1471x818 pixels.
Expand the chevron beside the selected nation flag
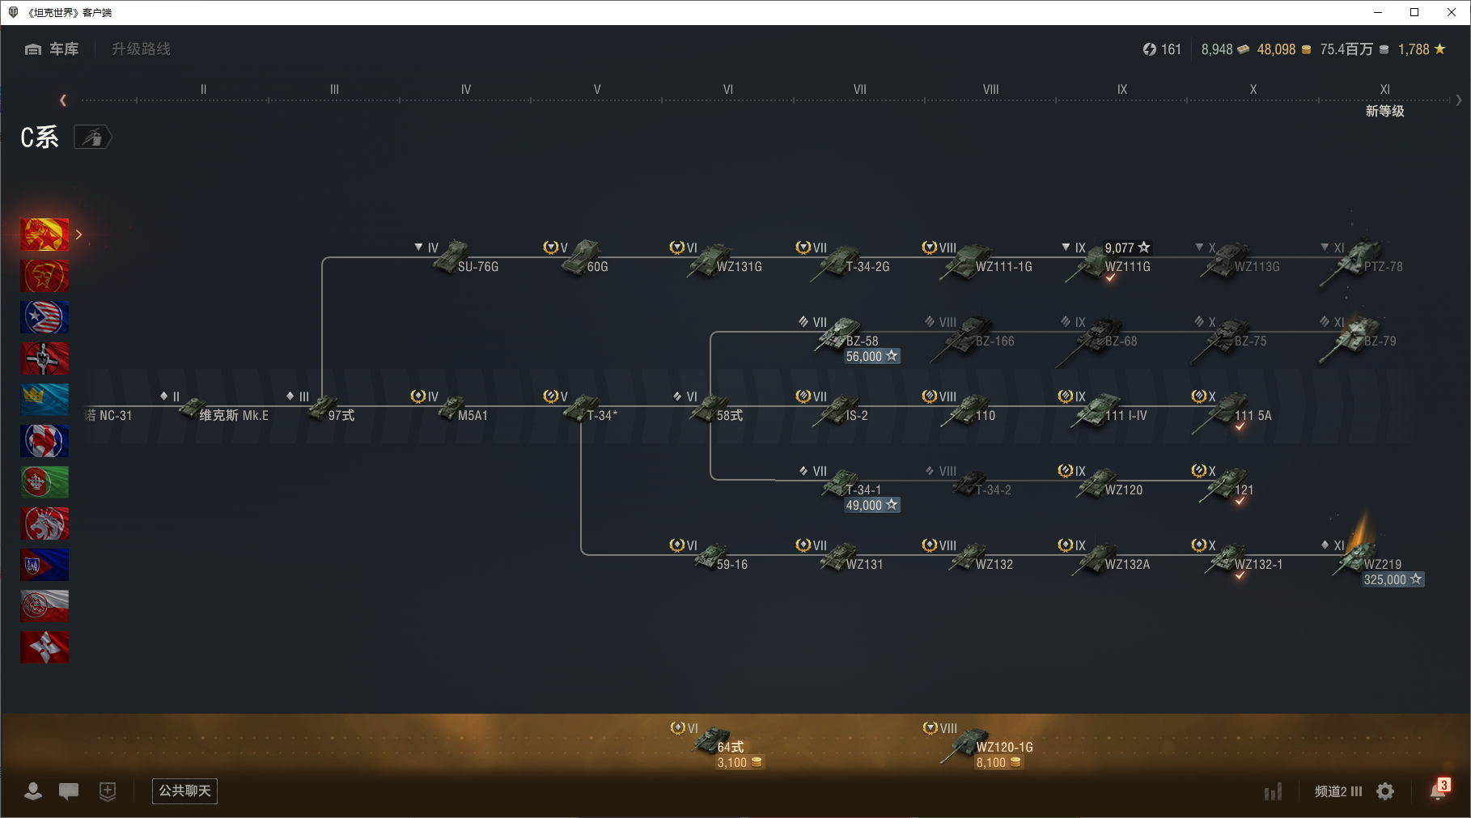[x=78, y=235]
